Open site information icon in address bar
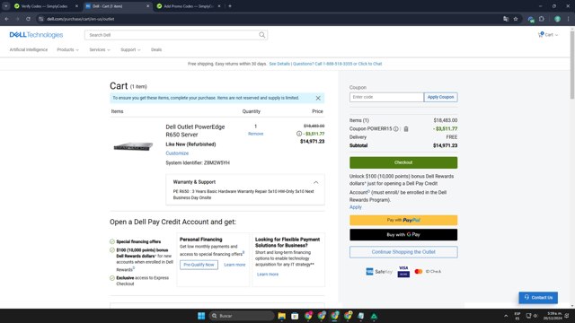This screenshot has height=323, width=575. click(x=40, y=19)
